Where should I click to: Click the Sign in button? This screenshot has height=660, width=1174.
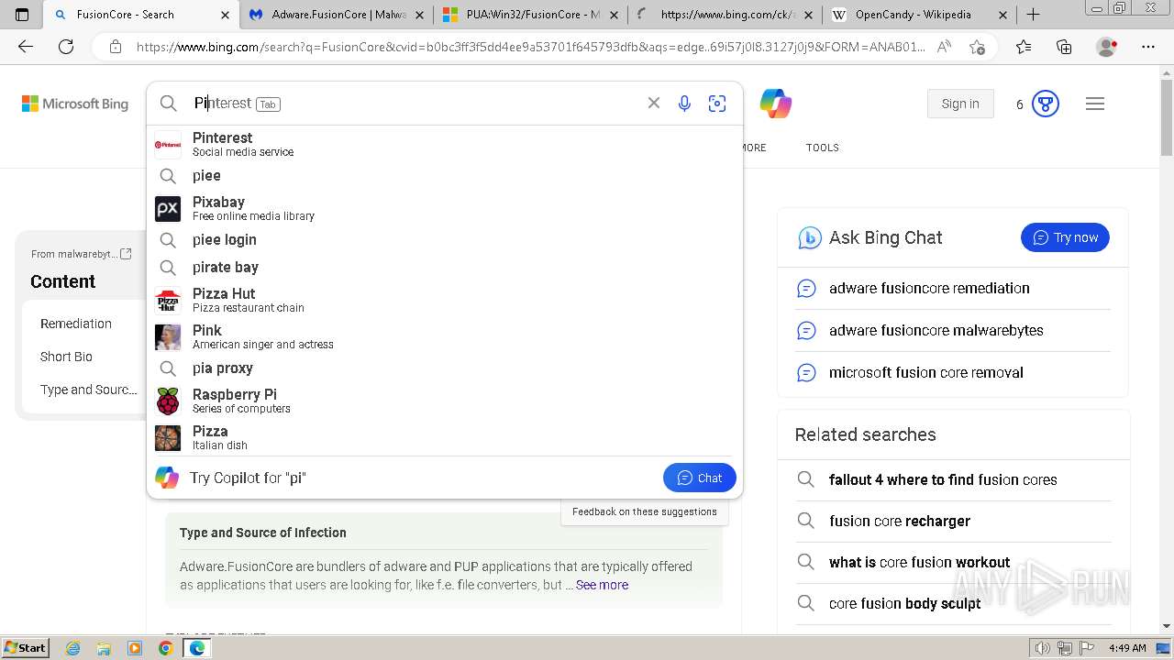(960, 104)
